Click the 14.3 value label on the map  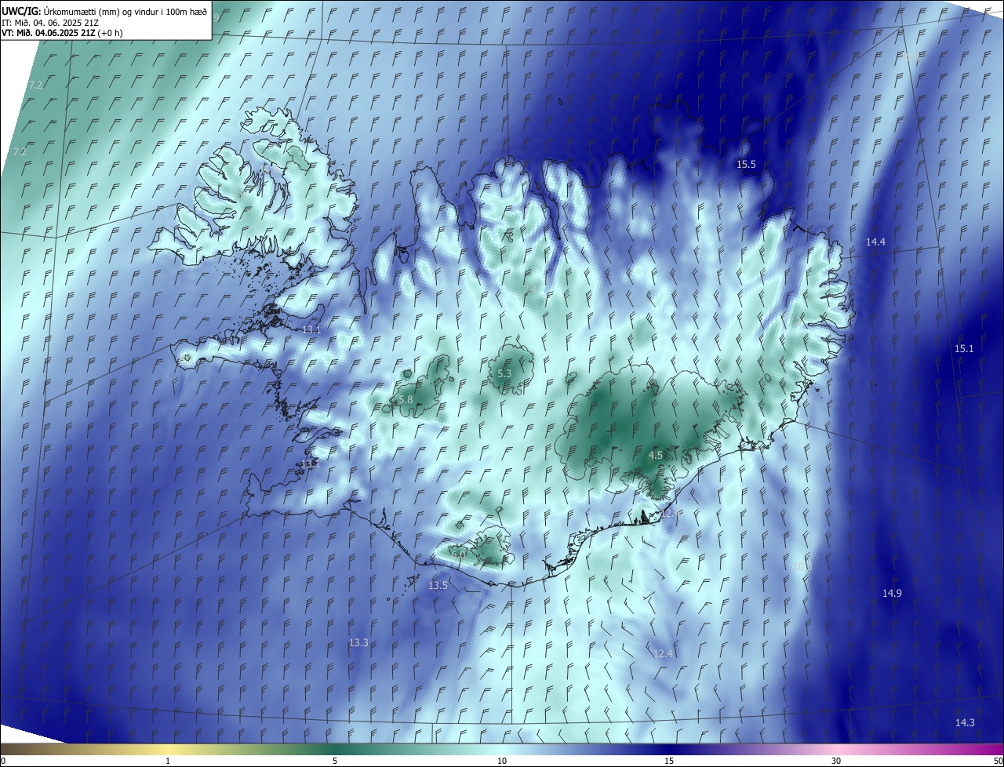point(965,723)
